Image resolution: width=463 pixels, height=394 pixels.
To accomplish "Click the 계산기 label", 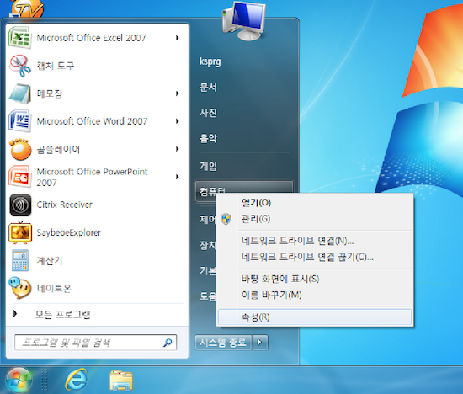I will click(50, 260).
